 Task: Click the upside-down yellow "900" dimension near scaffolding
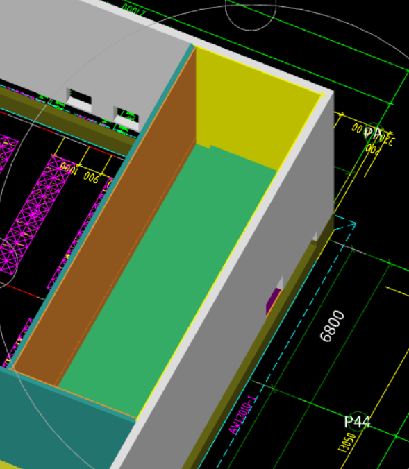click(91, 178)
